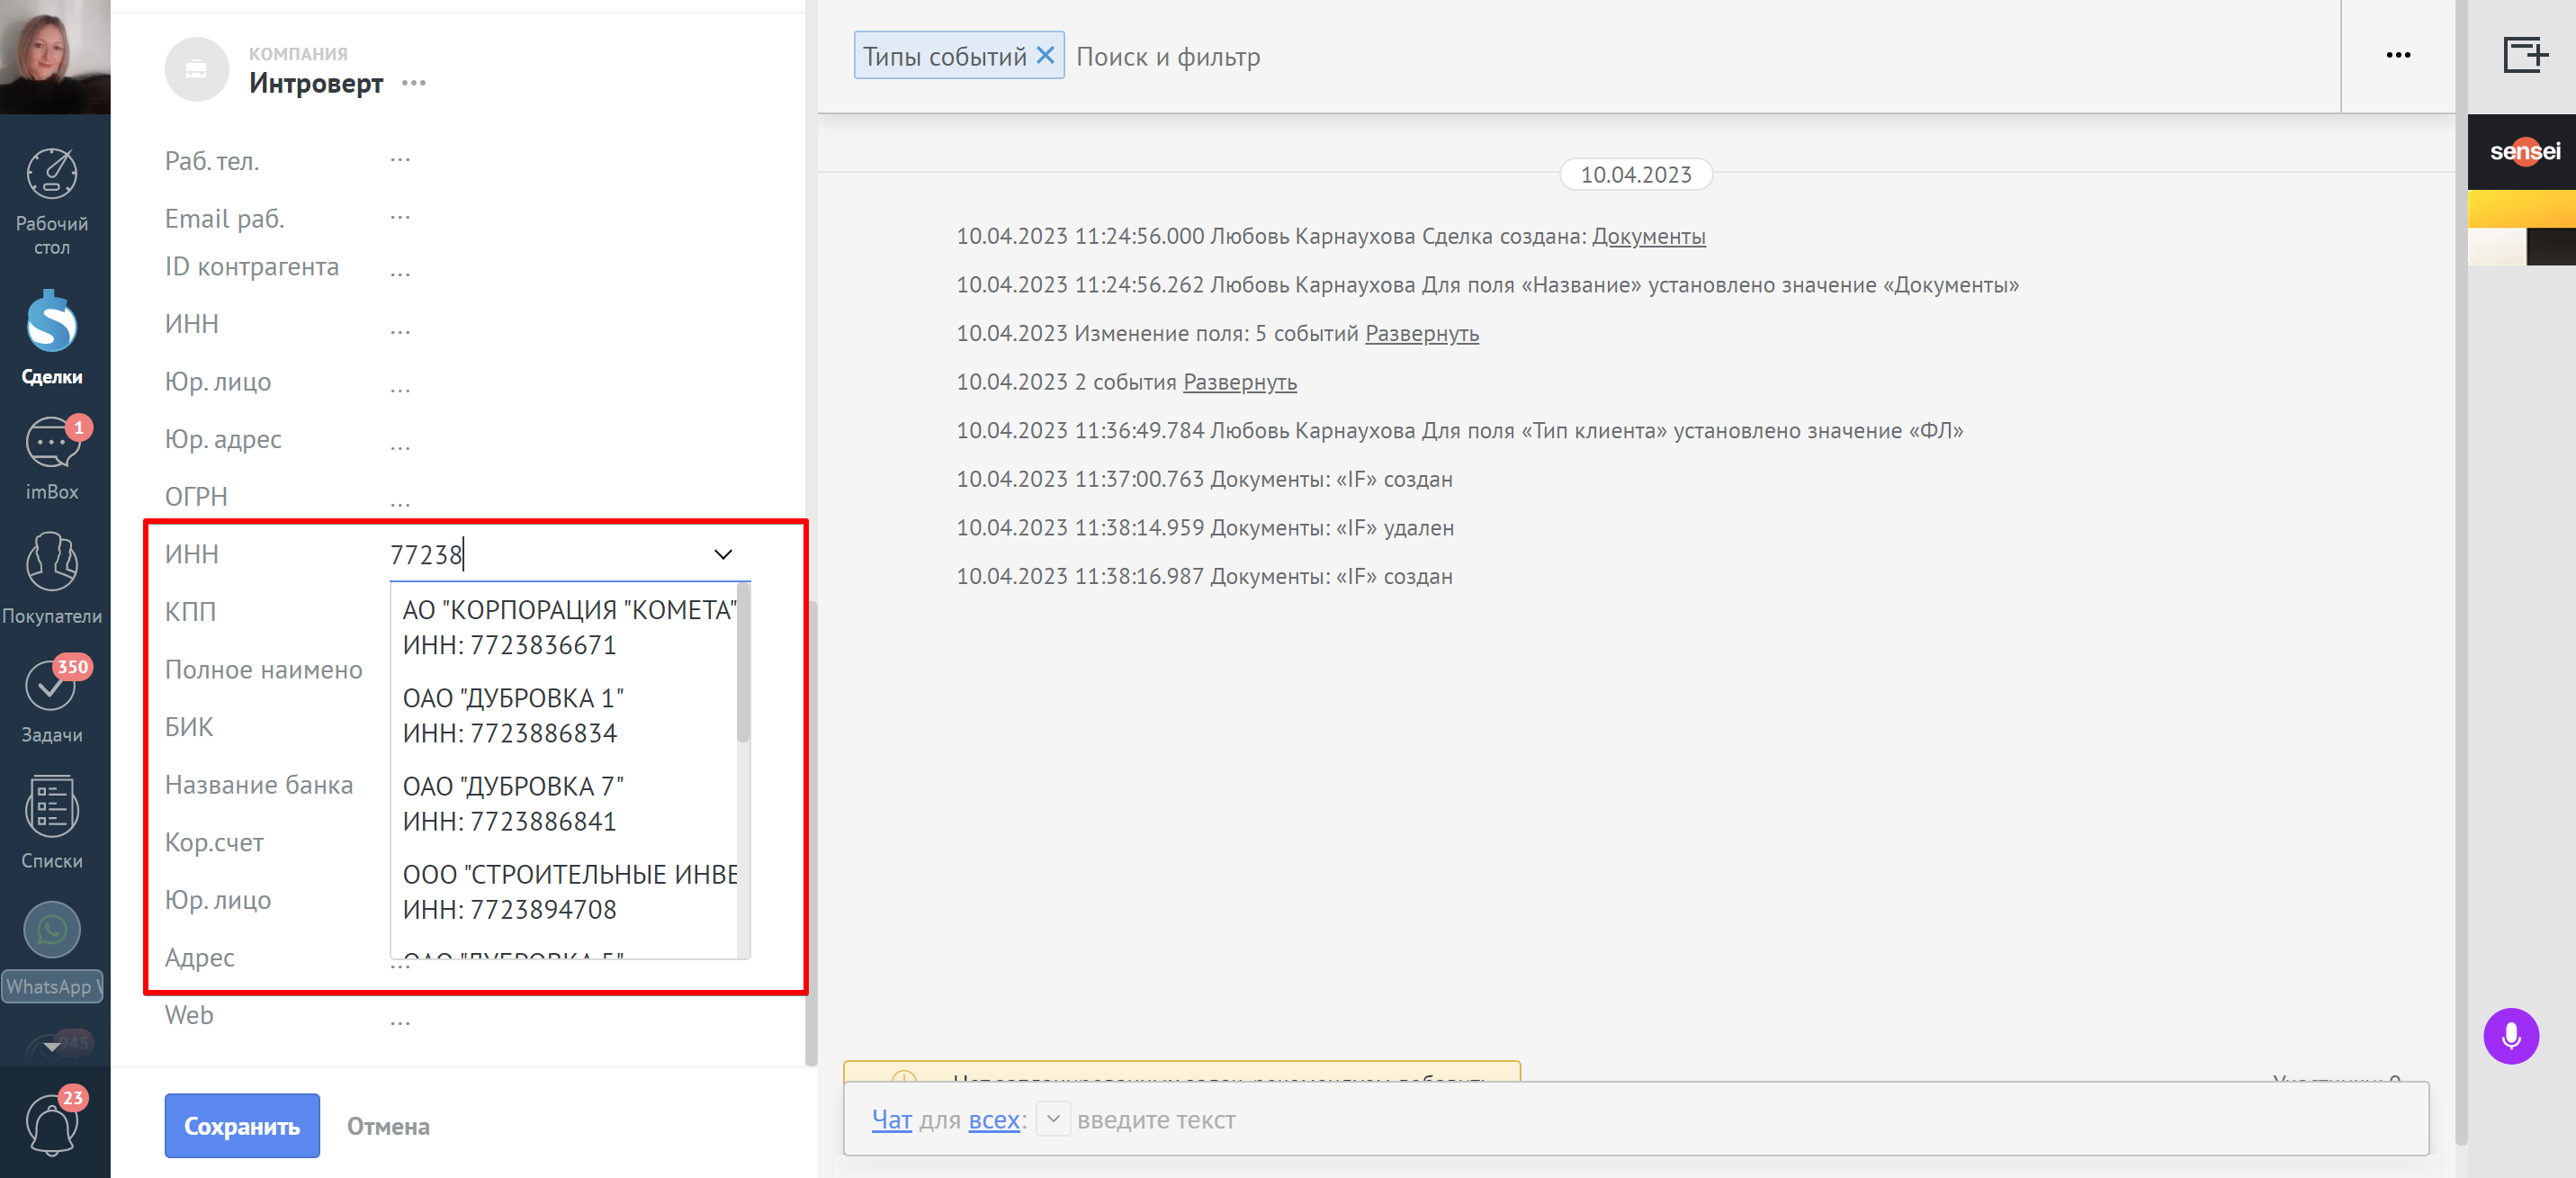This screenshot has width=2576, height=1178.
Task: Open Покупатели sidebar section
Action: point(52,577)
